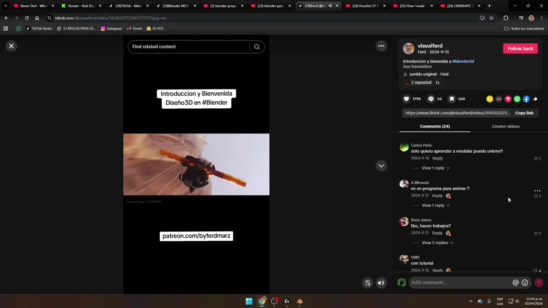This screenshot has height=308, width=548.
Task: Like A.Miranda comment heart
Action: pos(536,196)
